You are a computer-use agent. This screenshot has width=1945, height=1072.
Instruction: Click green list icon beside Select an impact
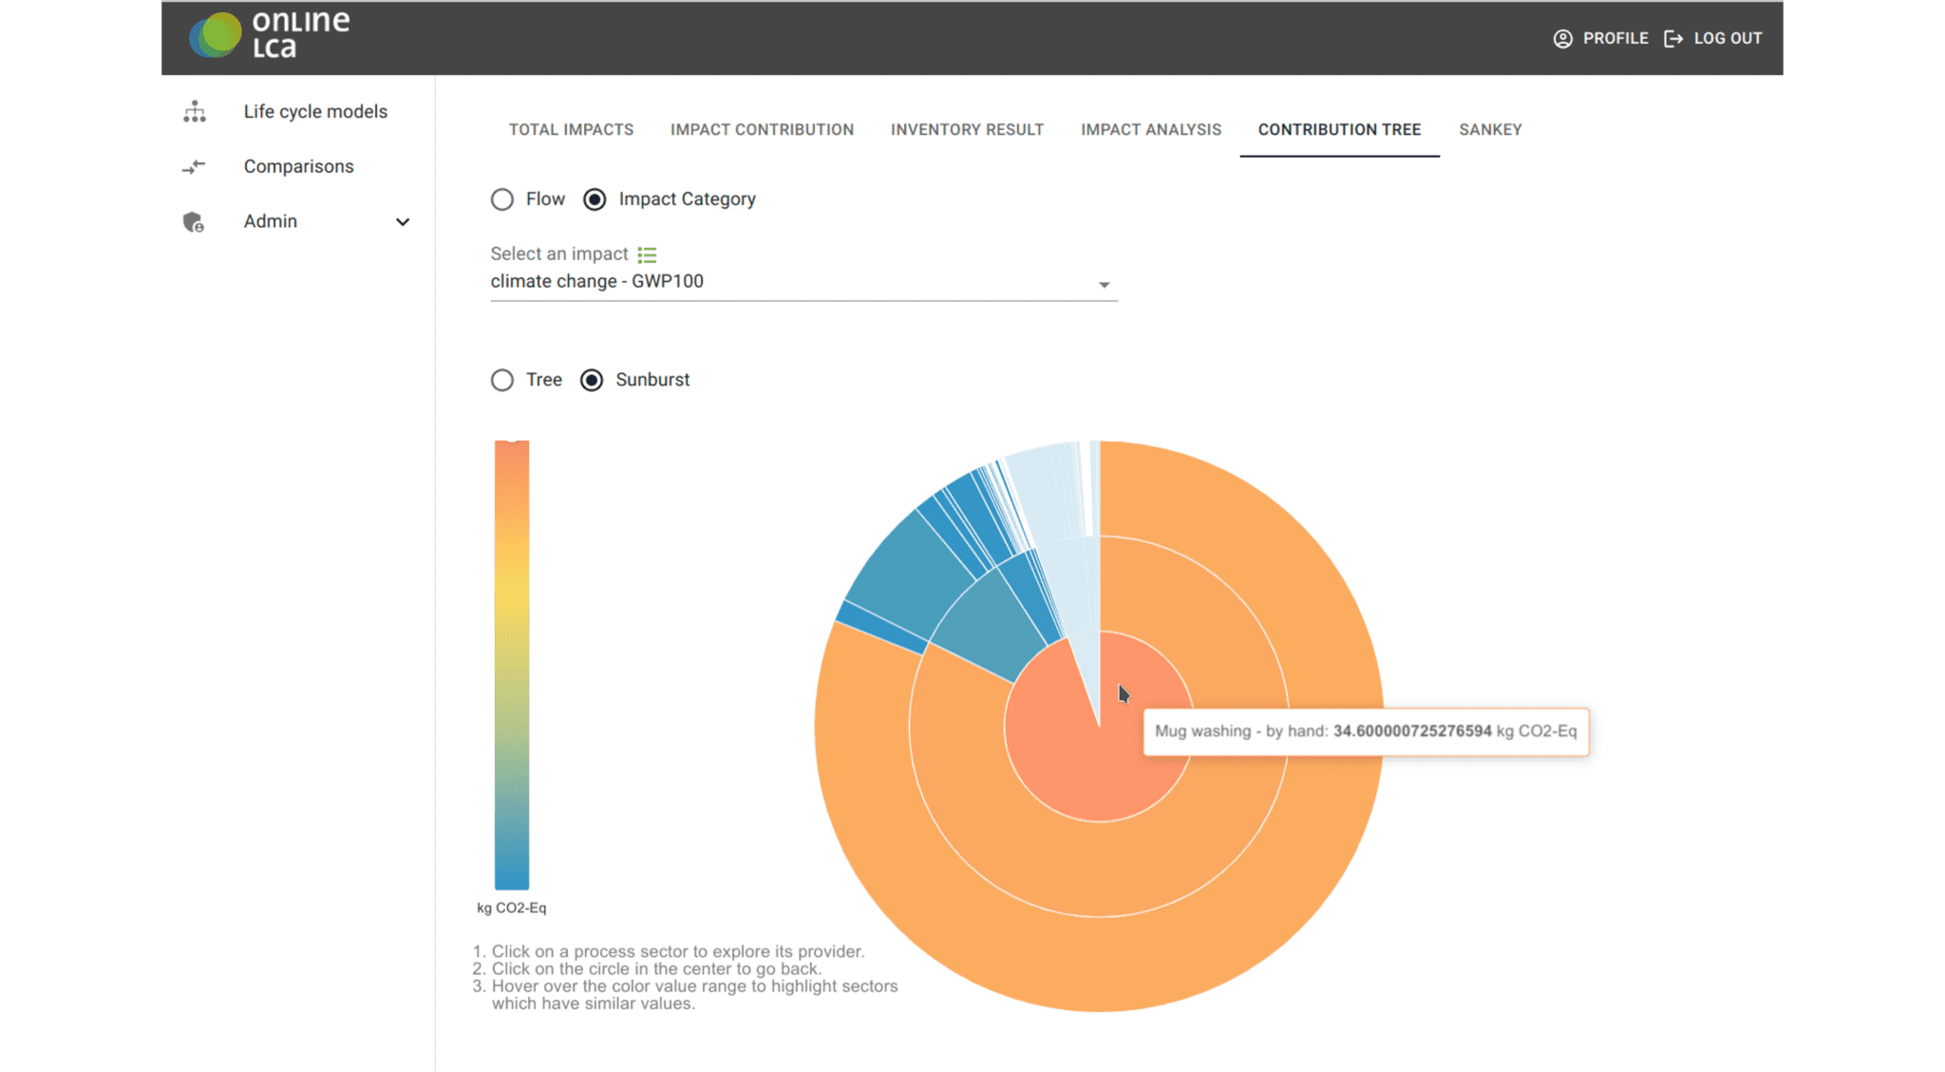click(647, 254)
